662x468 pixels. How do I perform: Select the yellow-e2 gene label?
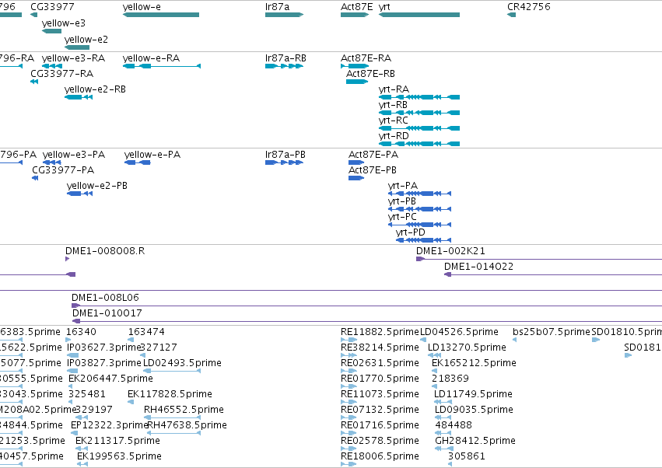[86, 39]
